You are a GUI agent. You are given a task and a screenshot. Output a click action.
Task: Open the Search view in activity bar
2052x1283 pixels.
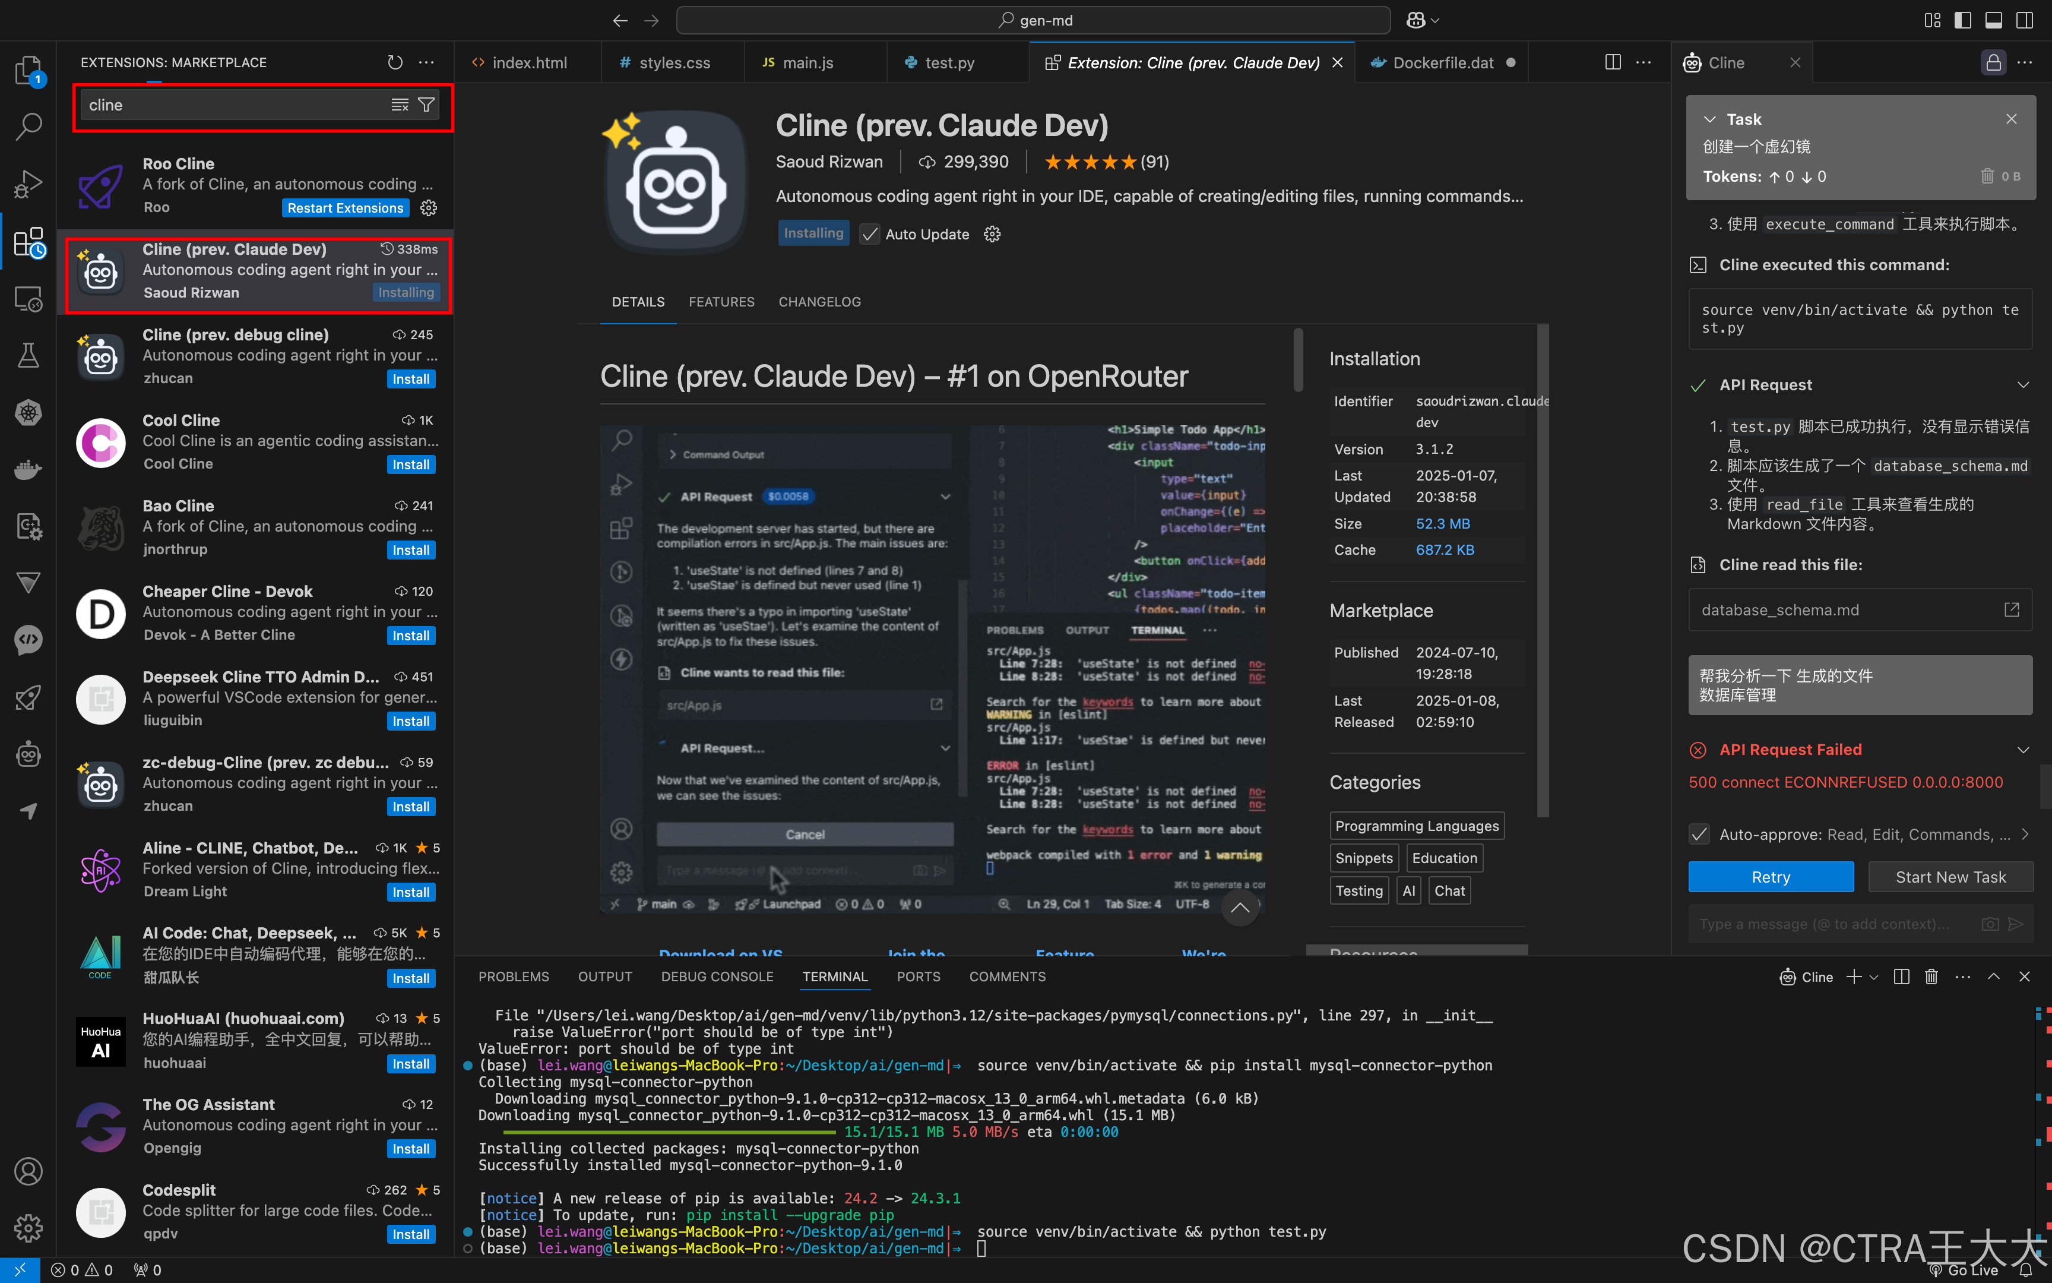pyautogui.click(x=29, y=127)
